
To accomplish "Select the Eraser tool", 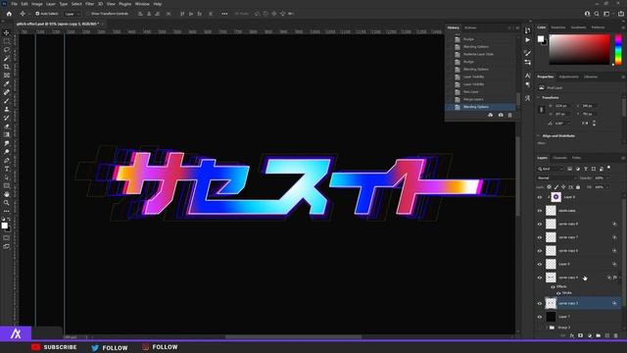I will click(x=7, y=126).
